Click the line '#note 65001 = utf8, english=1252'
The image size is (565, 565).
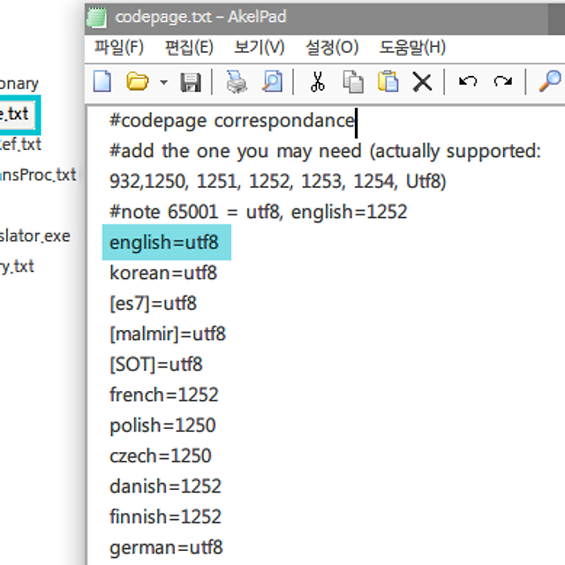pos(259,212)
